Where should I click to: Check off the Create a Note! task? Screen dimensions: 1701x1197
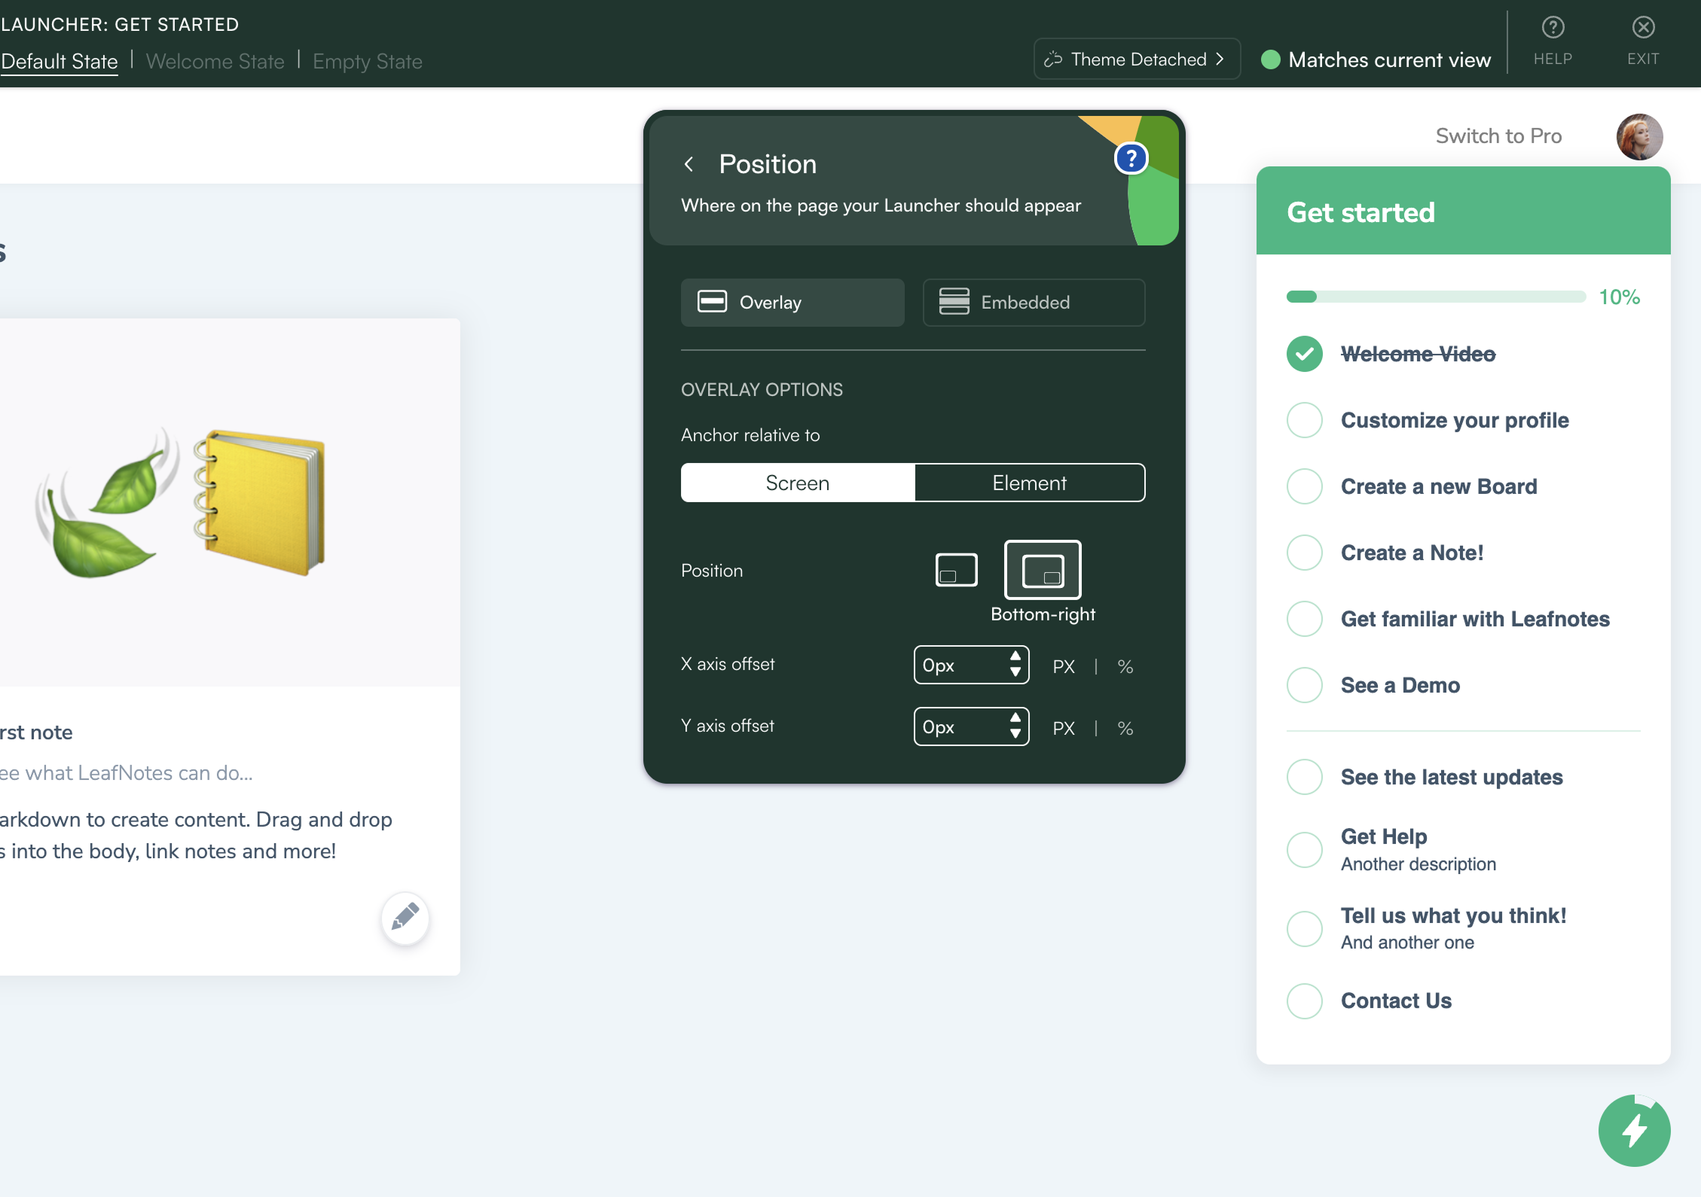pos(1304,553)
